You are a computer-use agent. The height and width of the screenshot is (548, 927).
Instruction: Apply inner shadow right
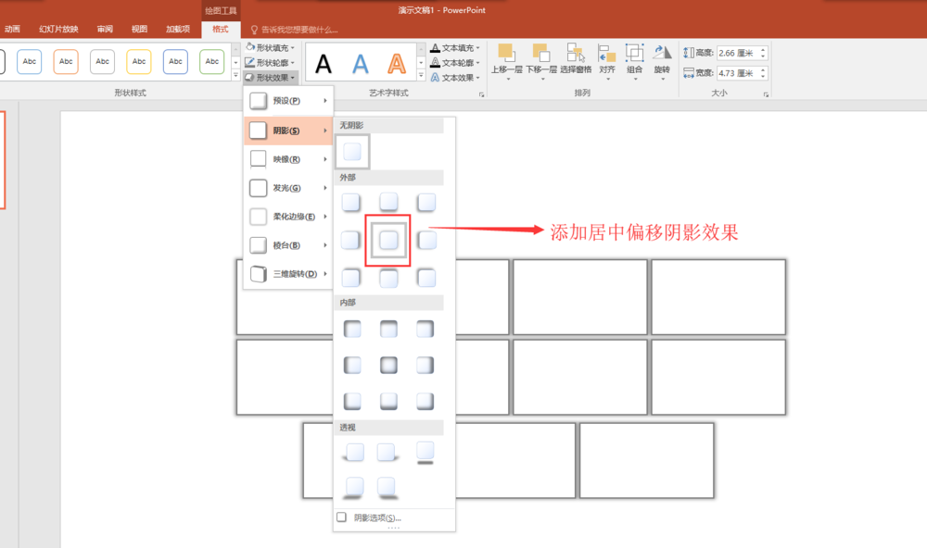(x=425, y=366)
